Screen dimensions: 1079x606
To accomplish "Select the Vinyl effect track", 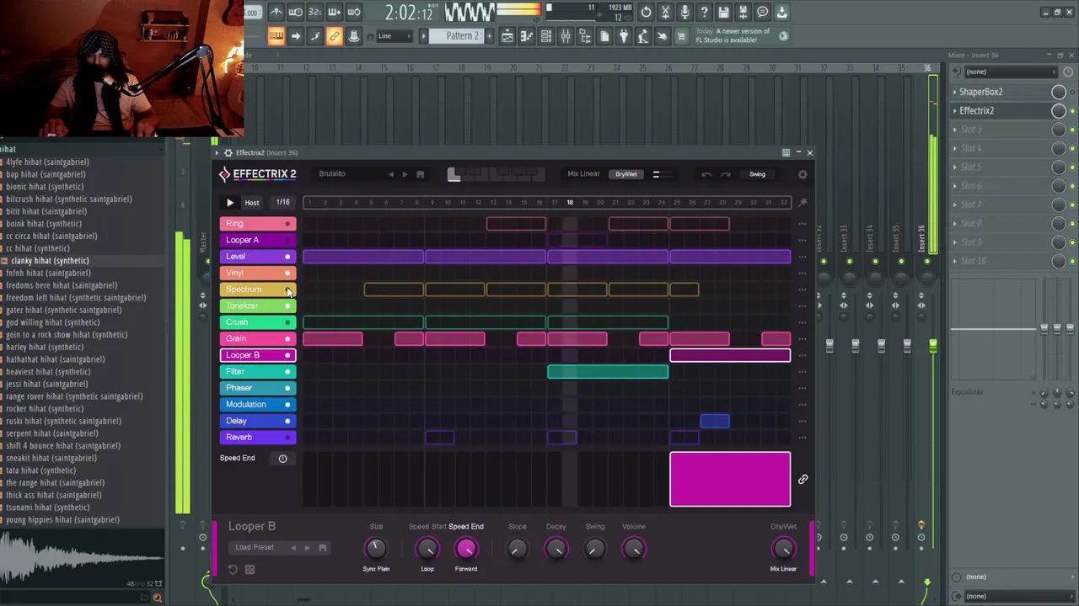I will [258, 273].
